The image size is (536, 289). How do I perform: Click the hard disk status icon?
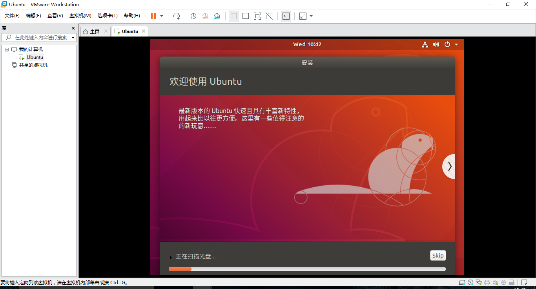462,282
